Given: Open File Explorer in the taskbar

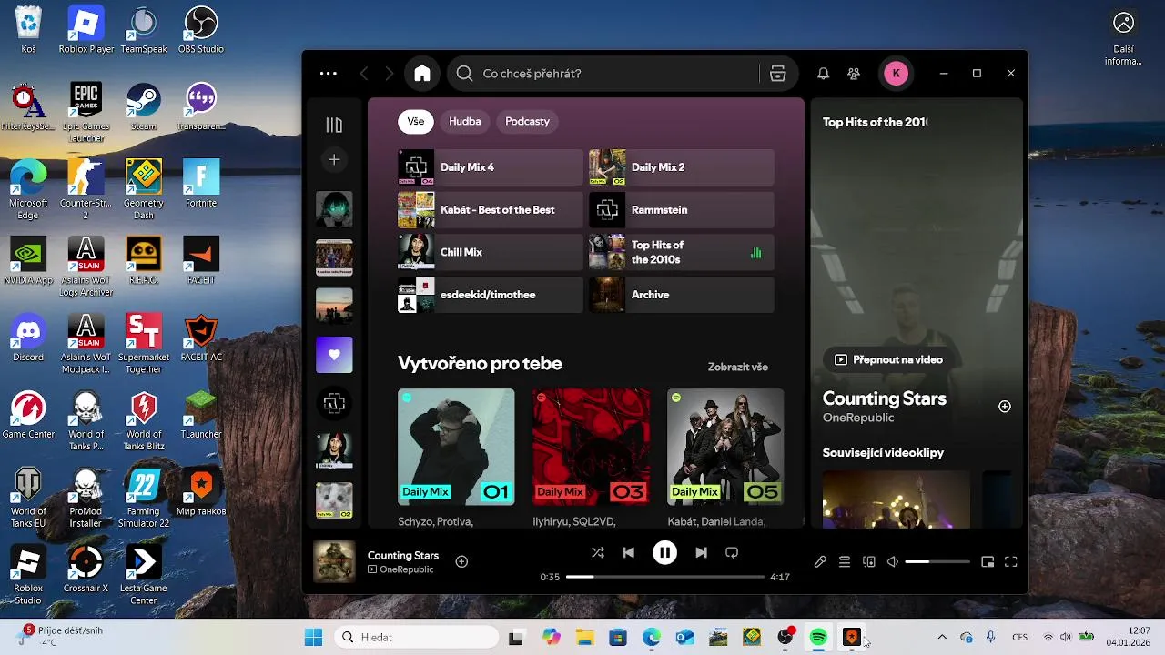Looking at the screenshot, I should [584, 637].
